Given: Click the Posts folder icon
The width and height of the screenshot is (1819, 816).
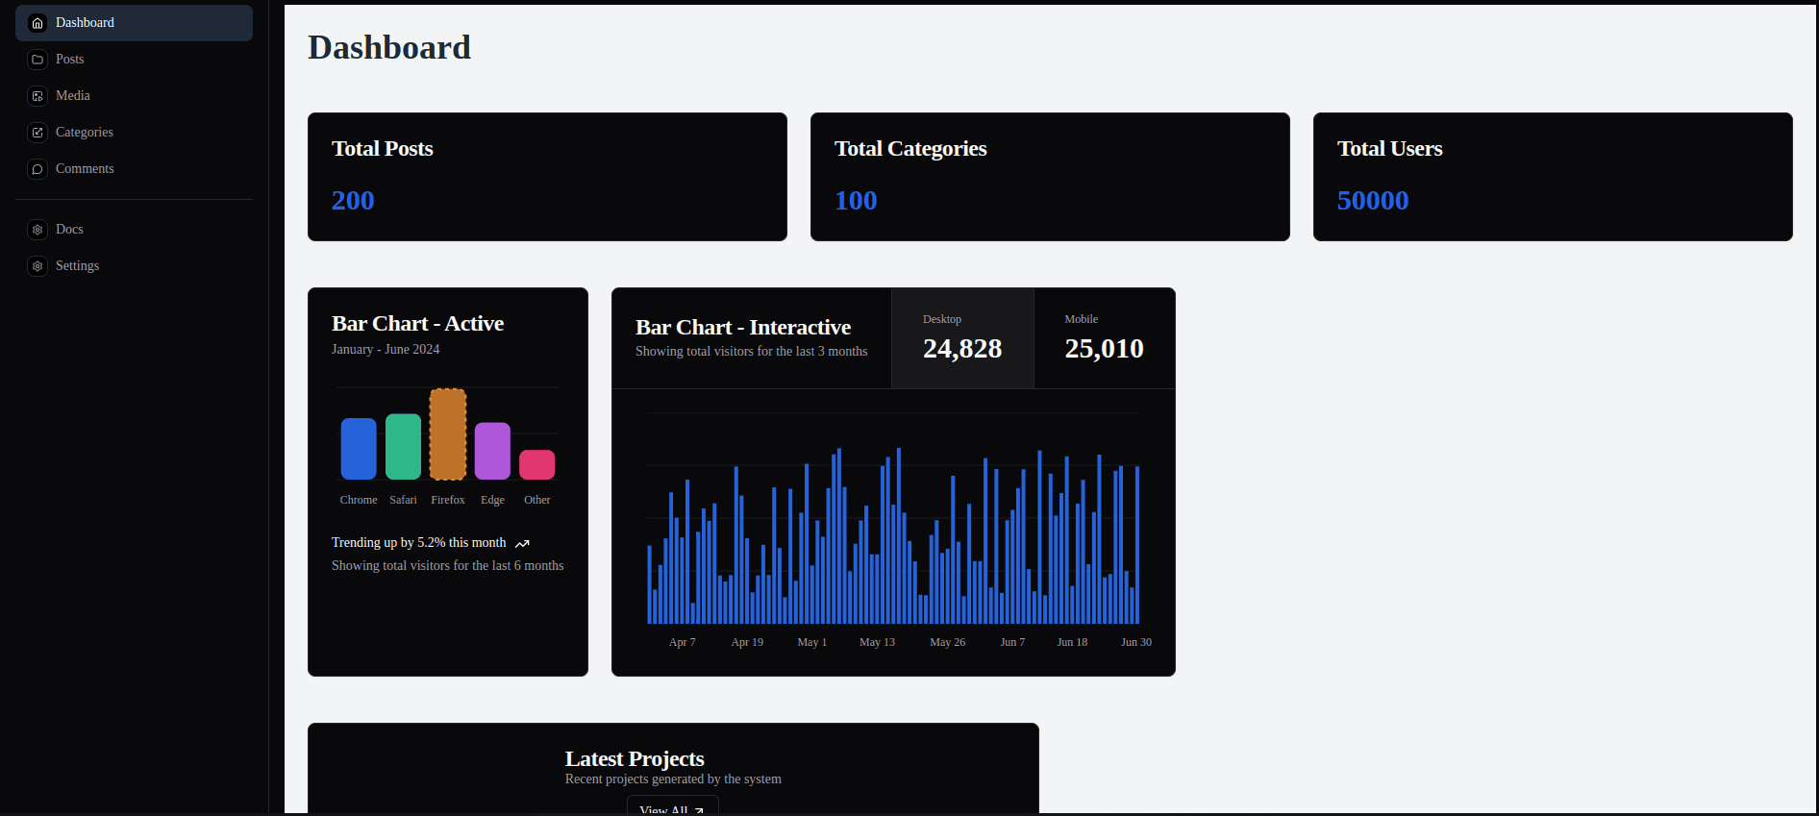Looking at the screenshot, I should (x=37, y=60).
